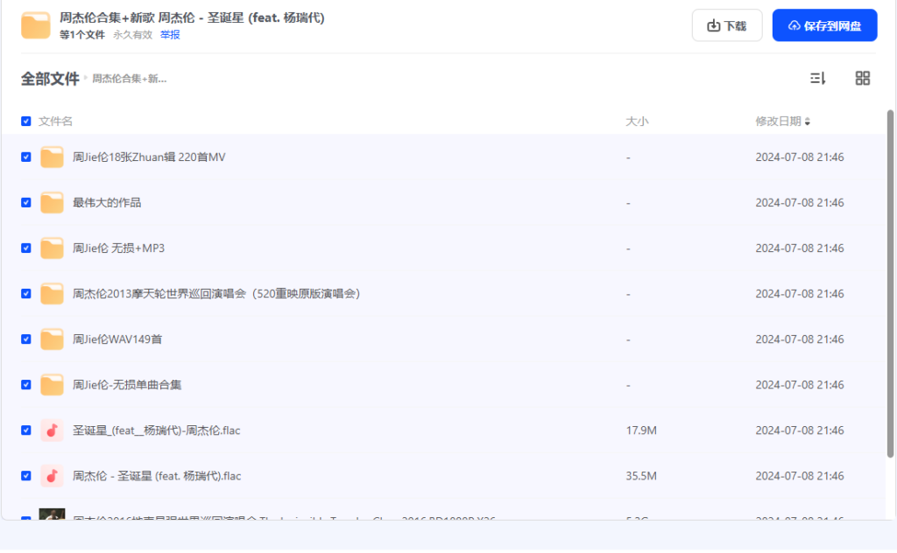Viewport: 897px width, 553px height.
Task: Open file 周杰伦 - 圣诞星 (feat. 杨瑞代).flac
Action: click(157, 476)
